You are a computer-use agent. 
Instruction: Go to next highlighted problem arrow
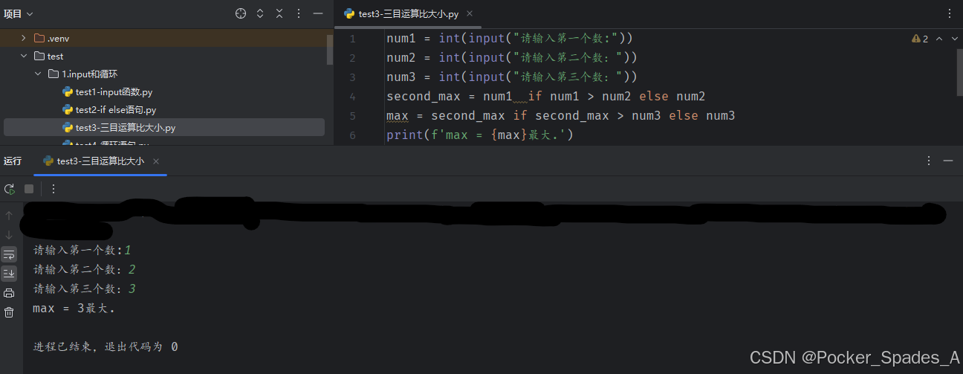[x=954, y=39]
